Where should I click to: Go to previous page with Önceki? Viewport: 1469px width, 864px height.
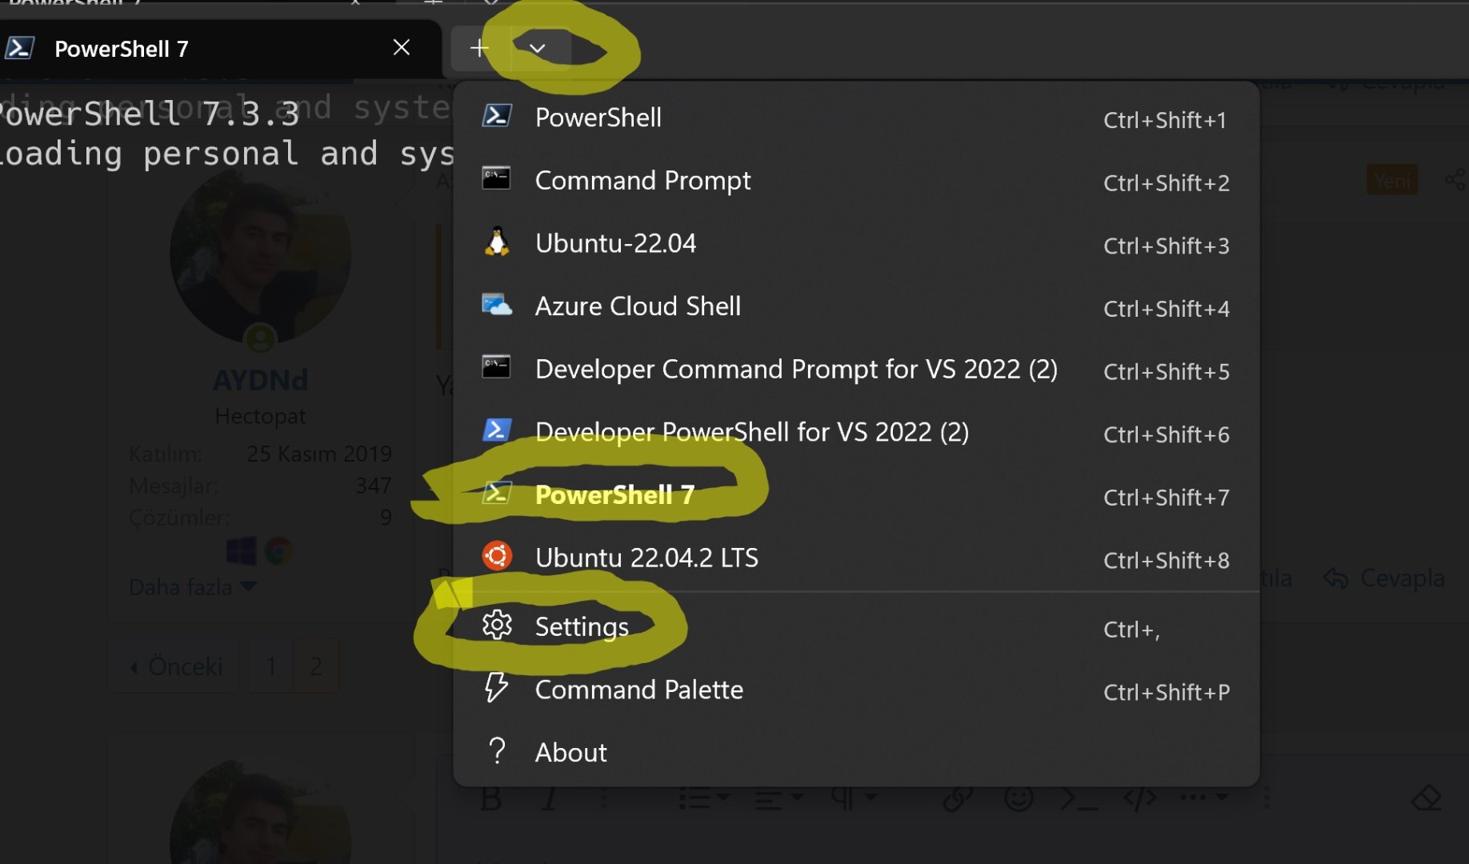(177, 666)
